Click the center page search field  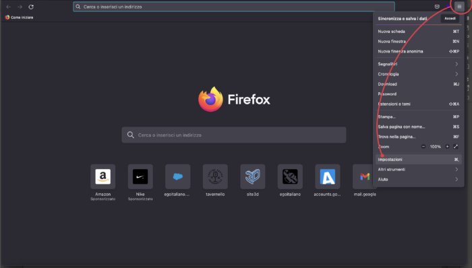[234, 135]
